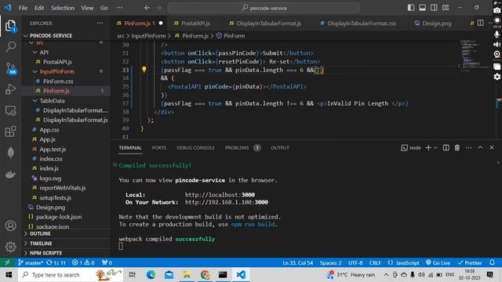The image size is (502, 282).
Task: Toggle the primary side bar
Action: pyautogui.click(x=411, y=8)
